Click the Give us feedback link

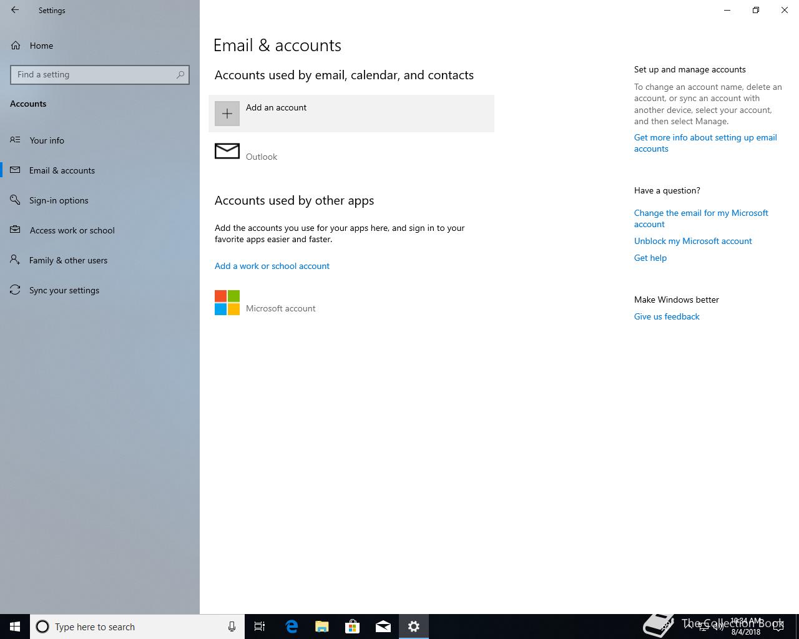667,316
